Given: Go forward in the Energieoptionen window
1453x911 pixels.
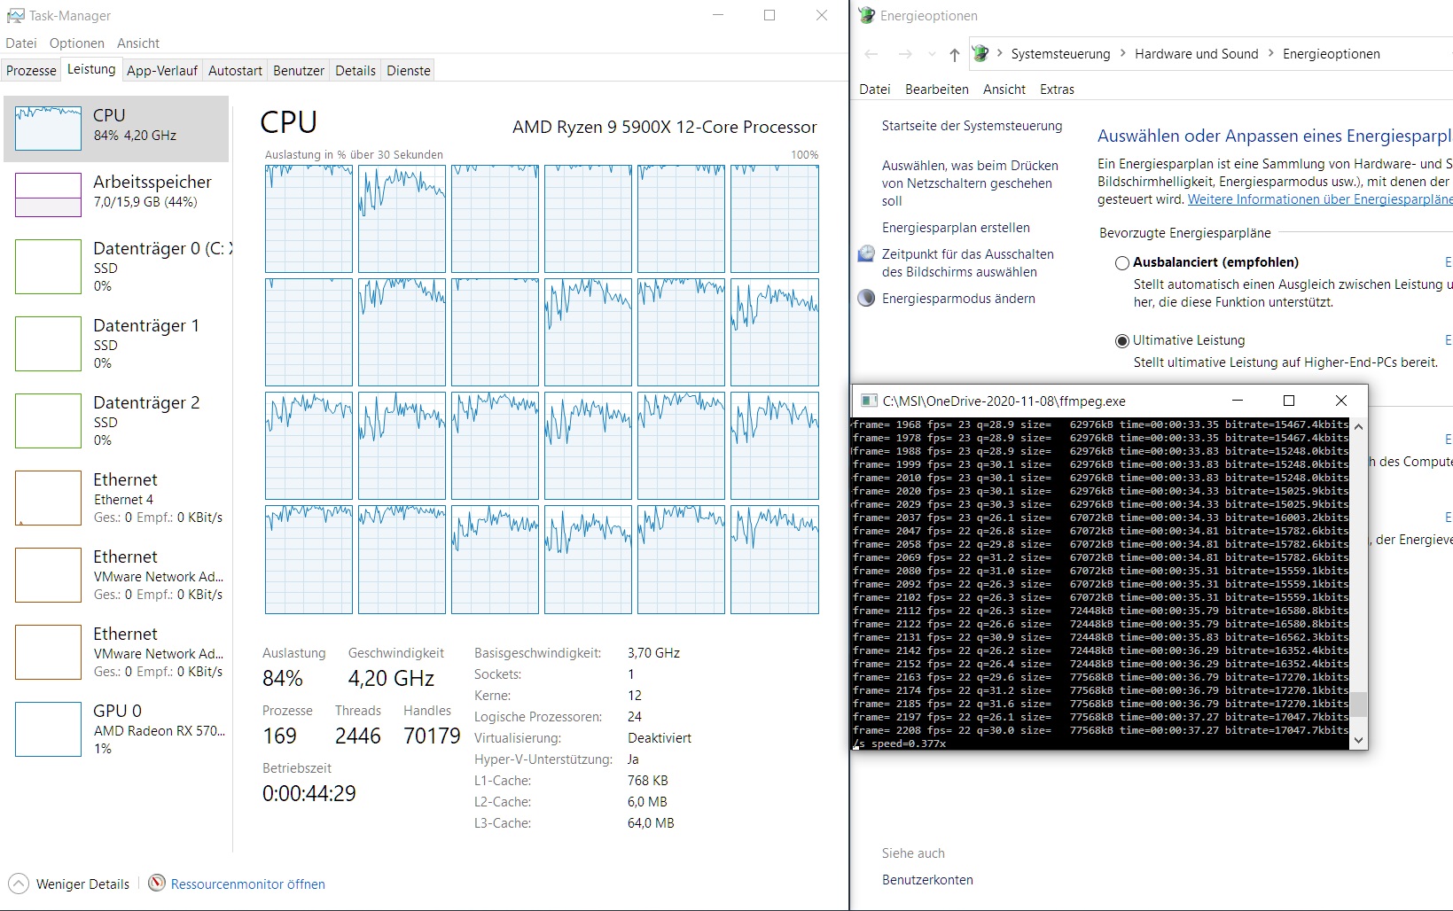Looking at the screenshot, I should (x=904, y=54).
